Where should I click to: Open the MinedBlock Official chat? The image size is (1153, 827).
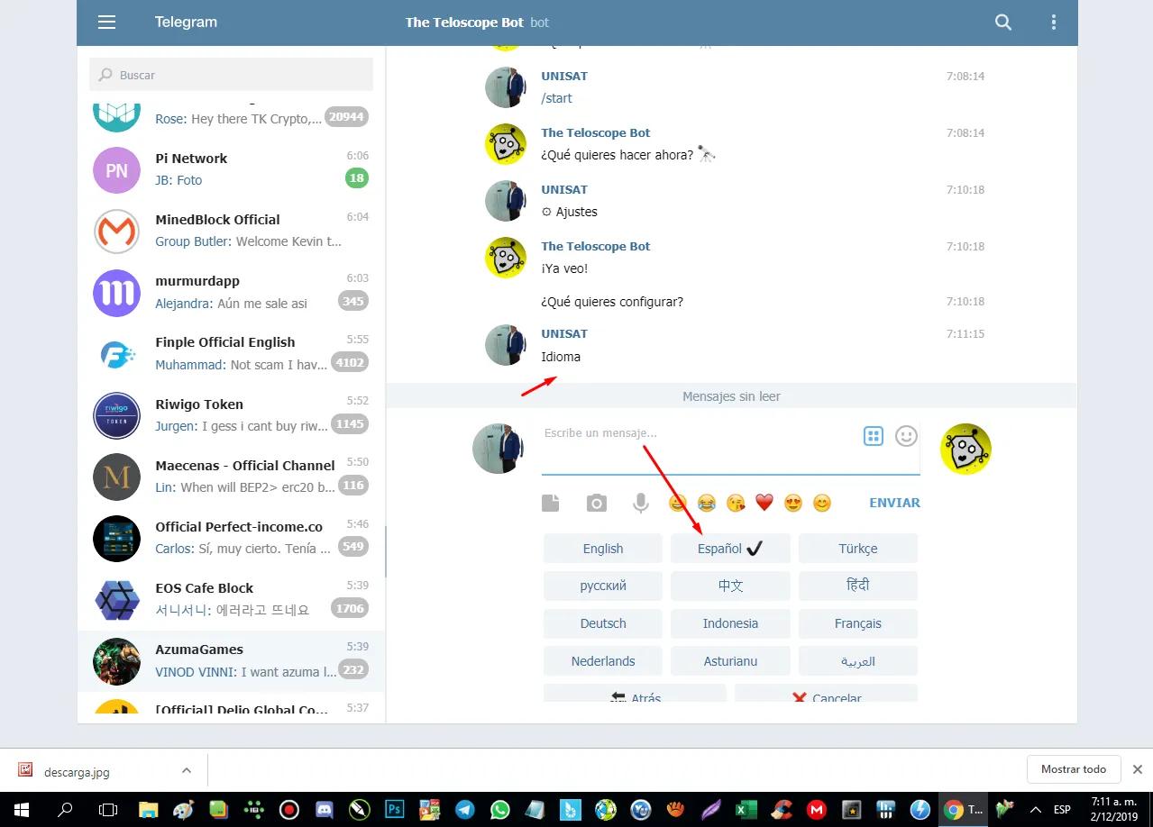click(x=231, y=232)
